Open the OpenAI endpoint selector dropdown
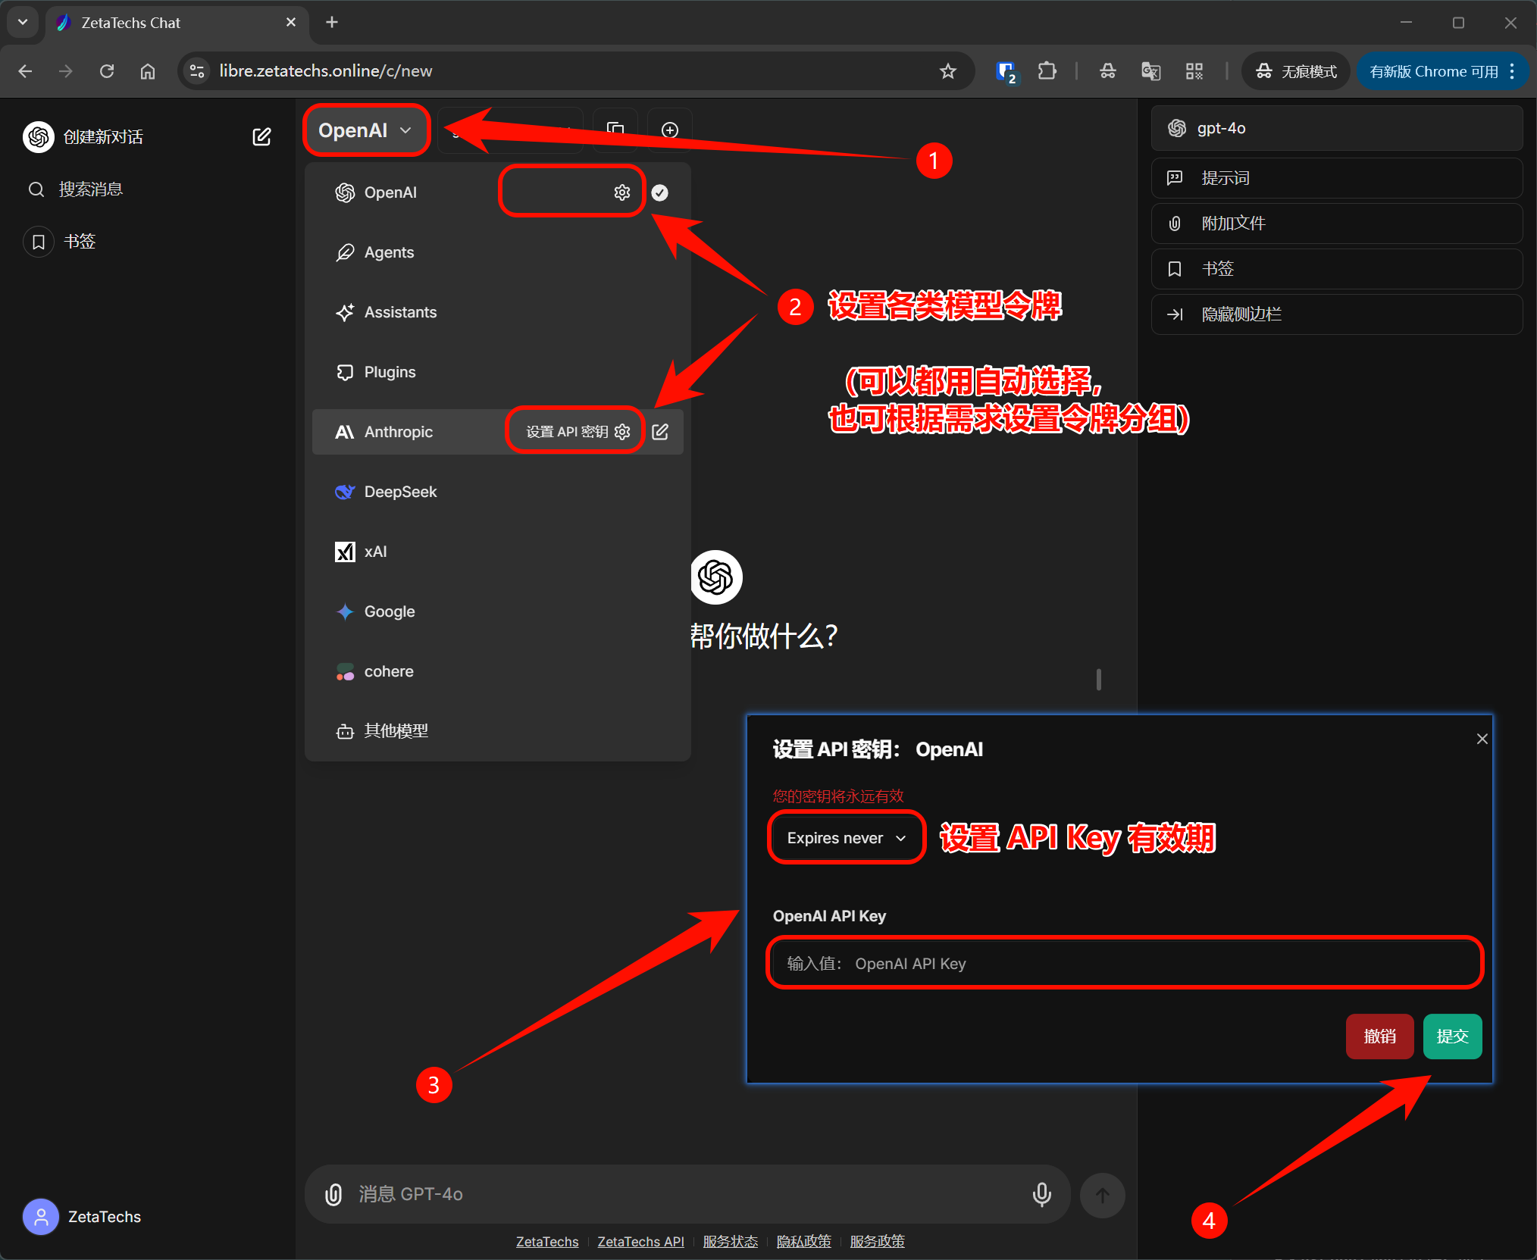The image size is (1537, 1260). tap(366, 130)
